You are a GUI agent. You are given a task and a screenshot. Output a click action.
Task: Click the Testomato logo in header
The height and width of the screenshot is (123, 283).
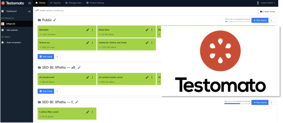(12, 3)
